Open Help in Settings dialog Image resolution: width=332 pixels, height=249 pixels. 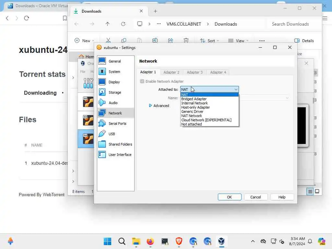282,197
